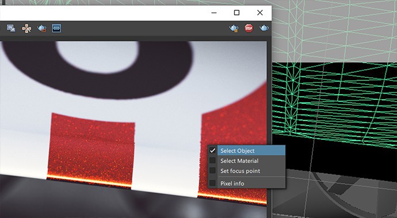Close the render window

[x=260, y=13]
